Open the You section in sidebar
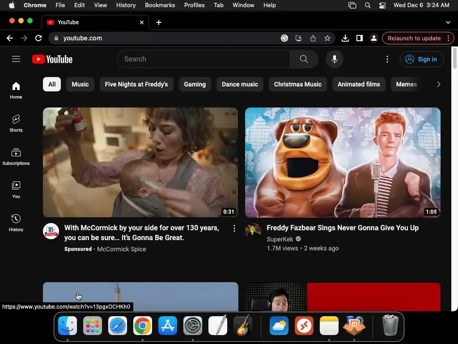The image size is (458, 344). click(16, 190)
